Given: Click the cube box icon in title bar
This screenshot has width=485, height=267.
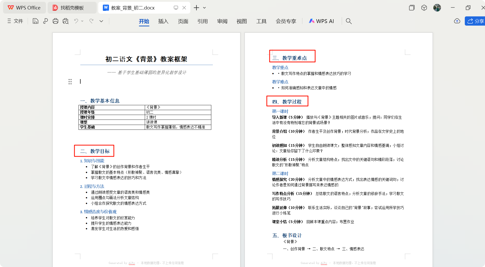Looking at the screenshot, I should coord(424,8).
